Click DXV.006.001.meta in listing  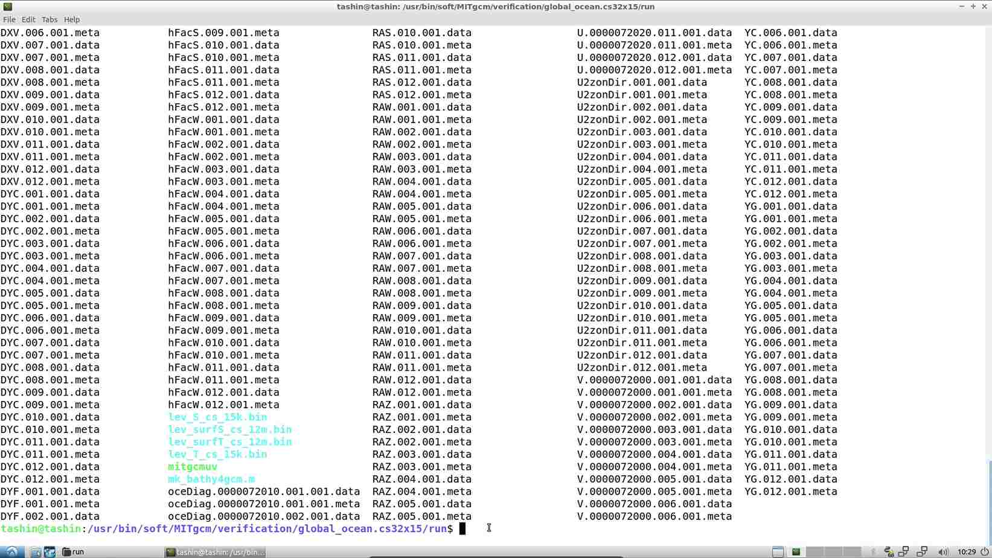pyautogui.click(x=50, y=33)
